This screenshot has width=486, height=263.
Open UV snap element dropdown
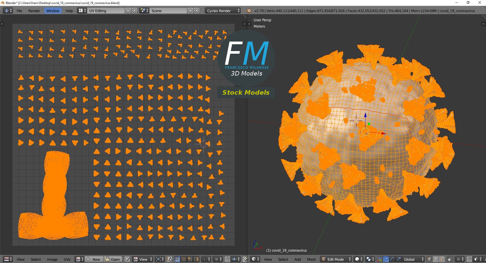[x=236, y=259]
